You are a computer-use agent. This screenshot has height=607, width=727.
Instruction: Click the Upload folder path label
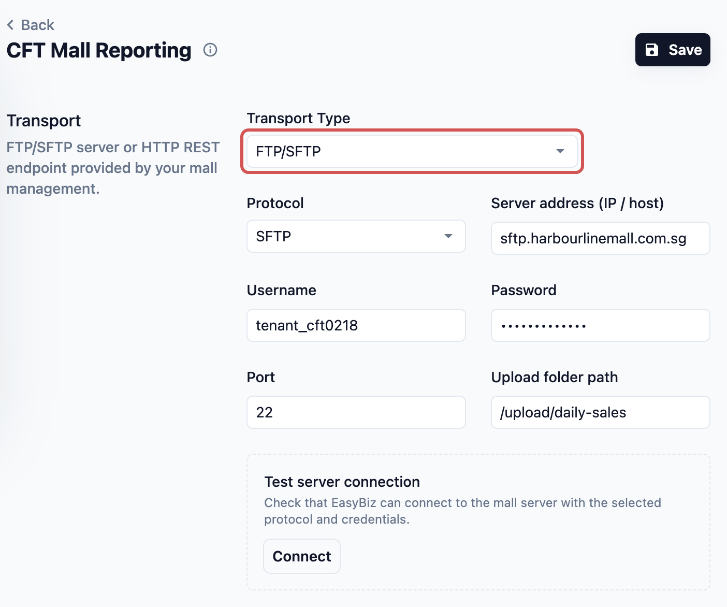555,377
